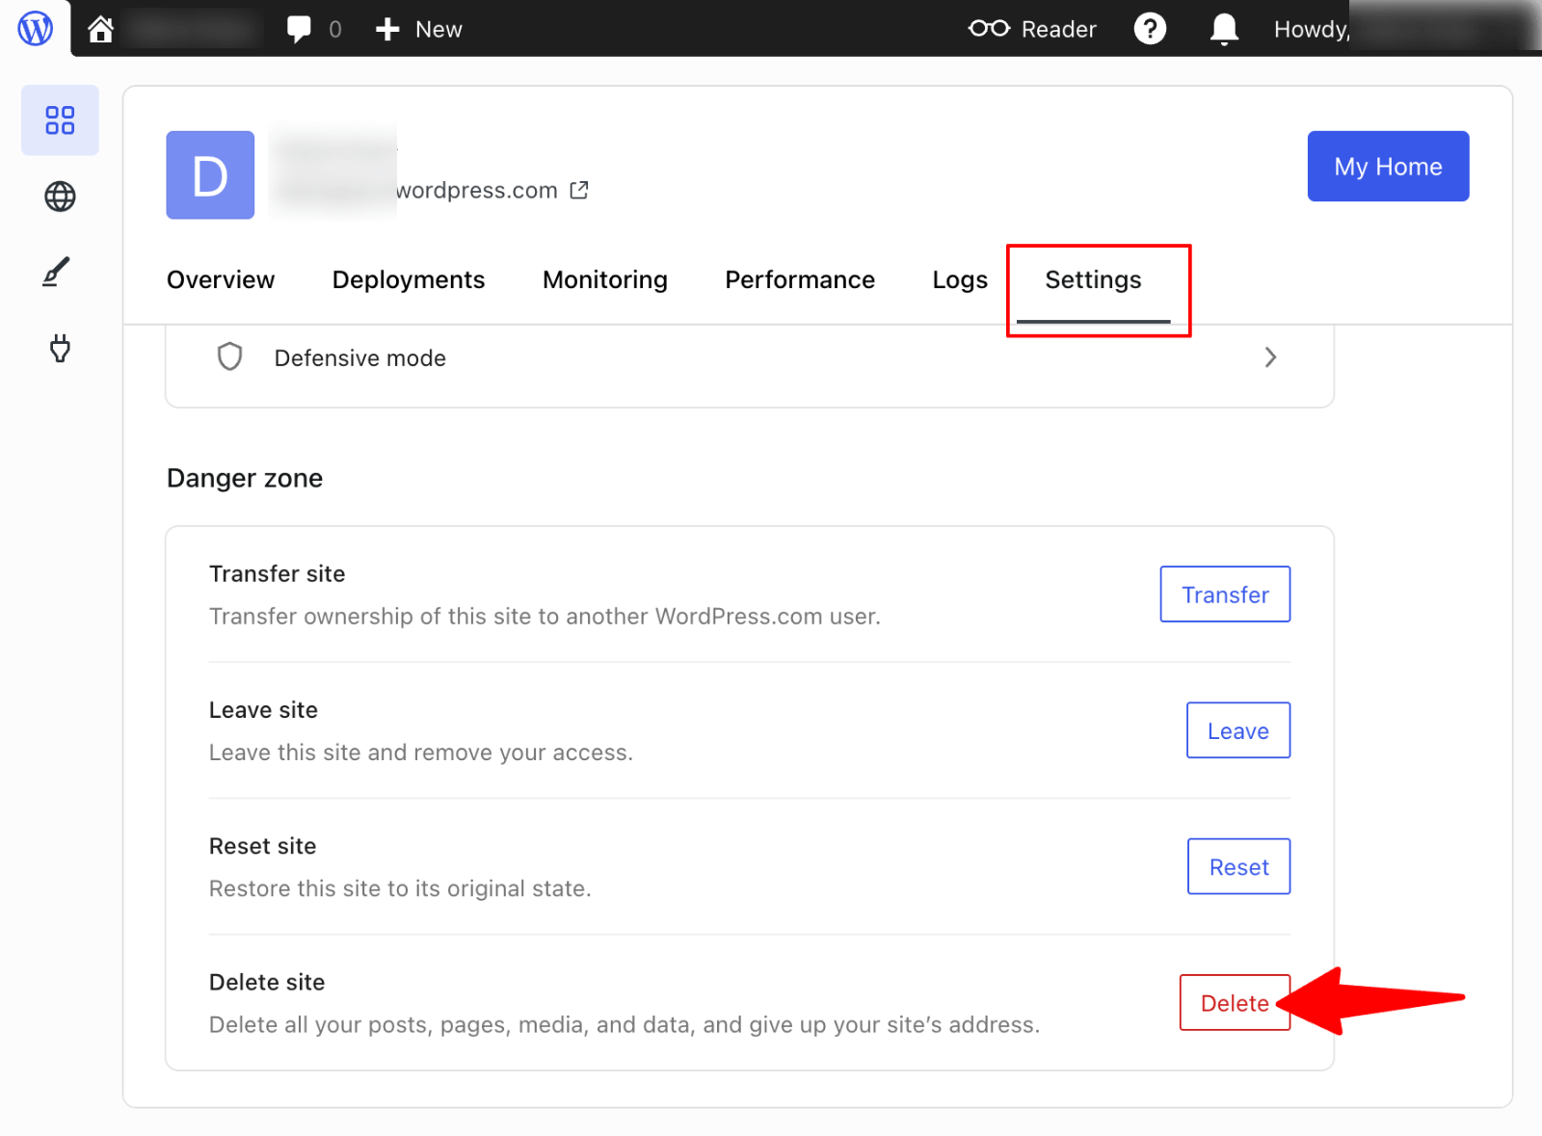Viewport: 1542px width, 1136px height.
Task: Select the pen icon in the left sidebar
Action: (x=60, y=273)
